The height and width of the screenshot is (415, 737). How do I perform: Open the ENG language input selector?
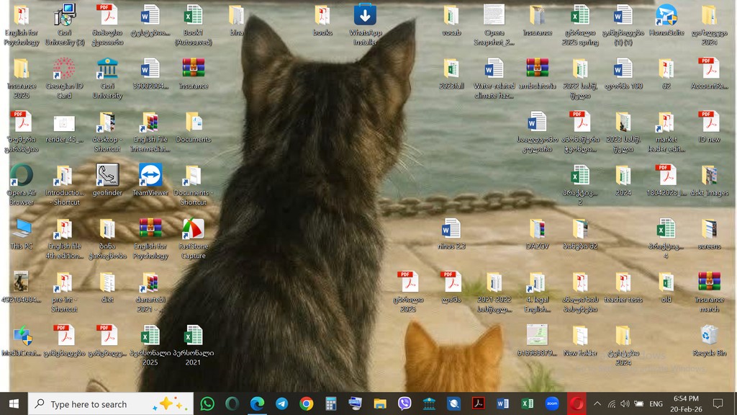tap(656, 403)
